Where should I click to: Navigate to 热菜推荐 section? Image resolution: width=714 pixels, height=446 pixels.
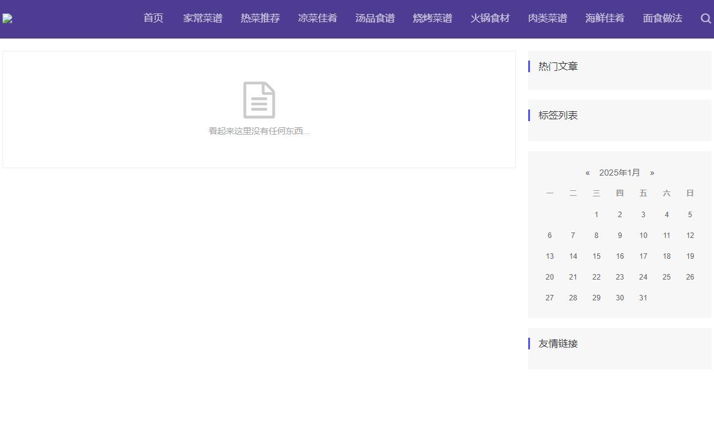pyautogui.click(x=260, y=18)
